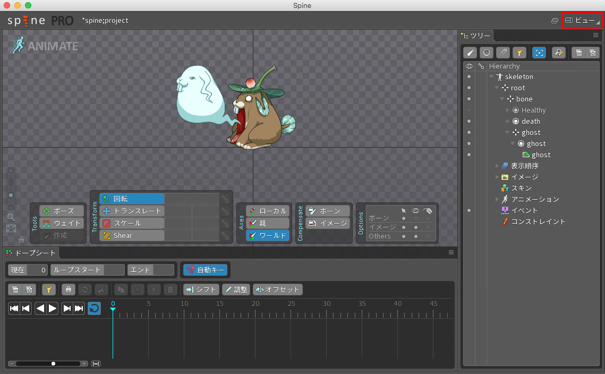Click the key icon next to 回転
Screen dimensions: 605x374
tap(225, 199)
